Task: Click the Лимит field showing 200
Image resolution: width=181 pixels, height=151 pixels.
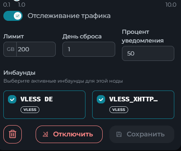Action: click(36, 49)
